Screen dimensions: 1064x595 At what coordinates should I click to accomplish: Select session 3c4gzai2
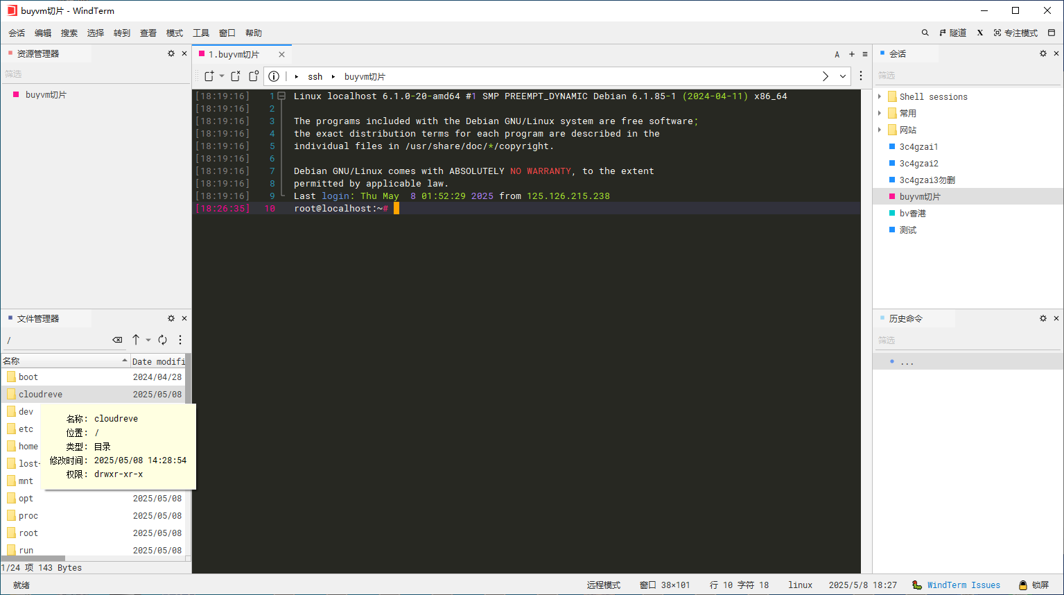[918, 163]
